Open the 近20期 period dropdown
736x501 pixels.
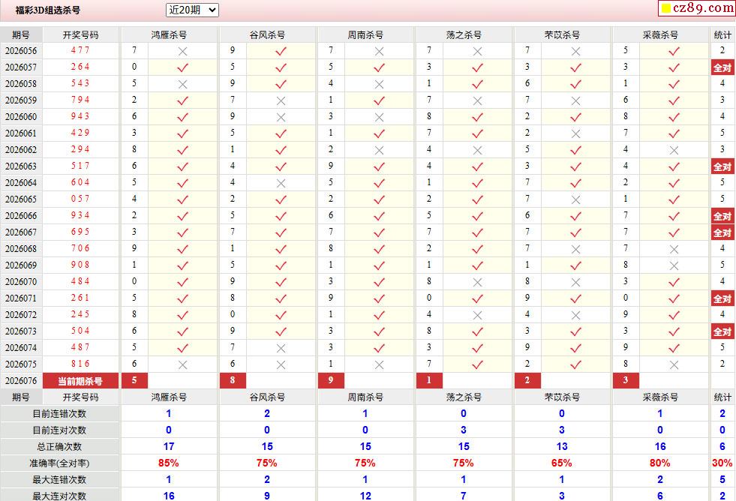193,10
